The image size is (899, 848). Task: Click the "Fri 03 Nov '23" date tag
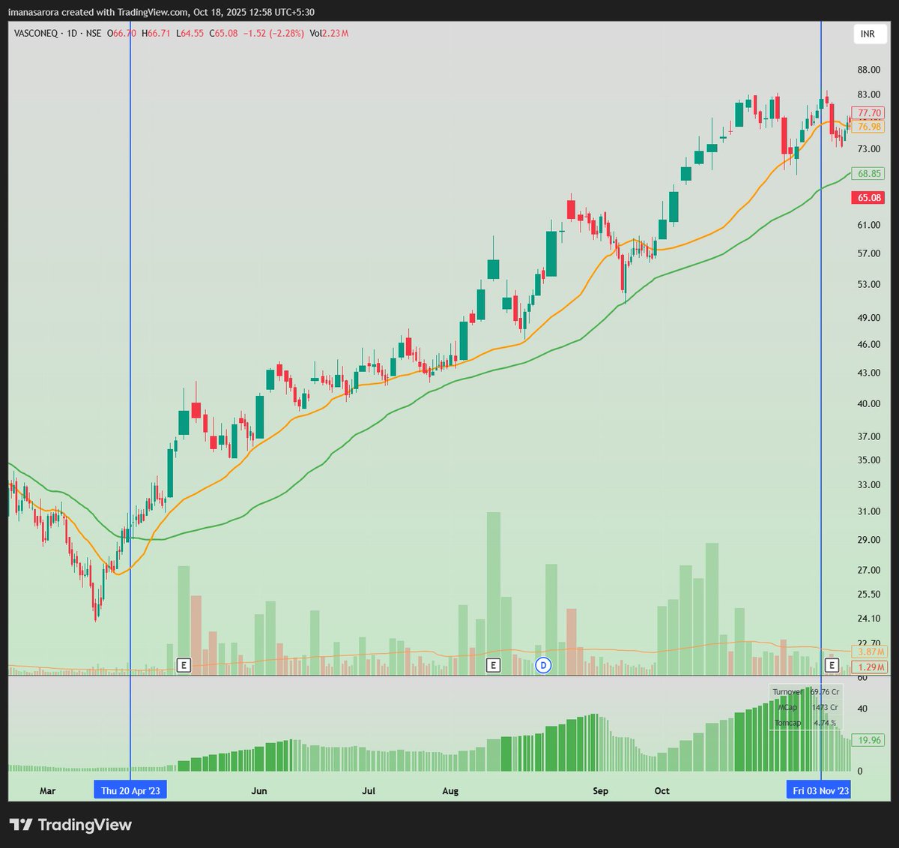(819, 790)
